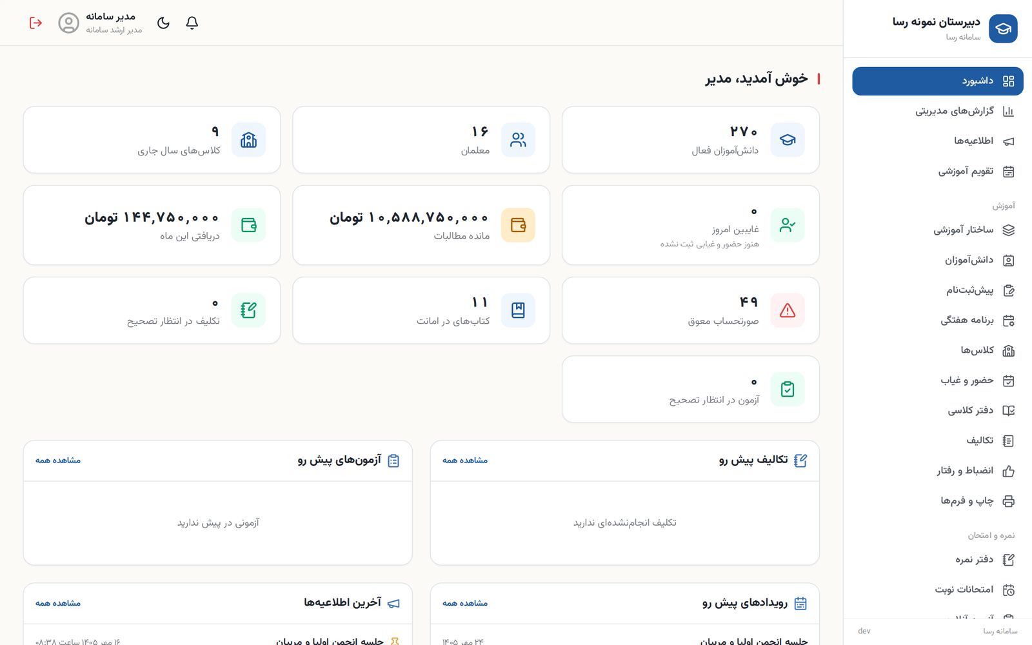This screenshot has width=1032, height=645.
Task: Click the کلاس‌های سال جاری card icon
Action: click(x=248, y=140)
